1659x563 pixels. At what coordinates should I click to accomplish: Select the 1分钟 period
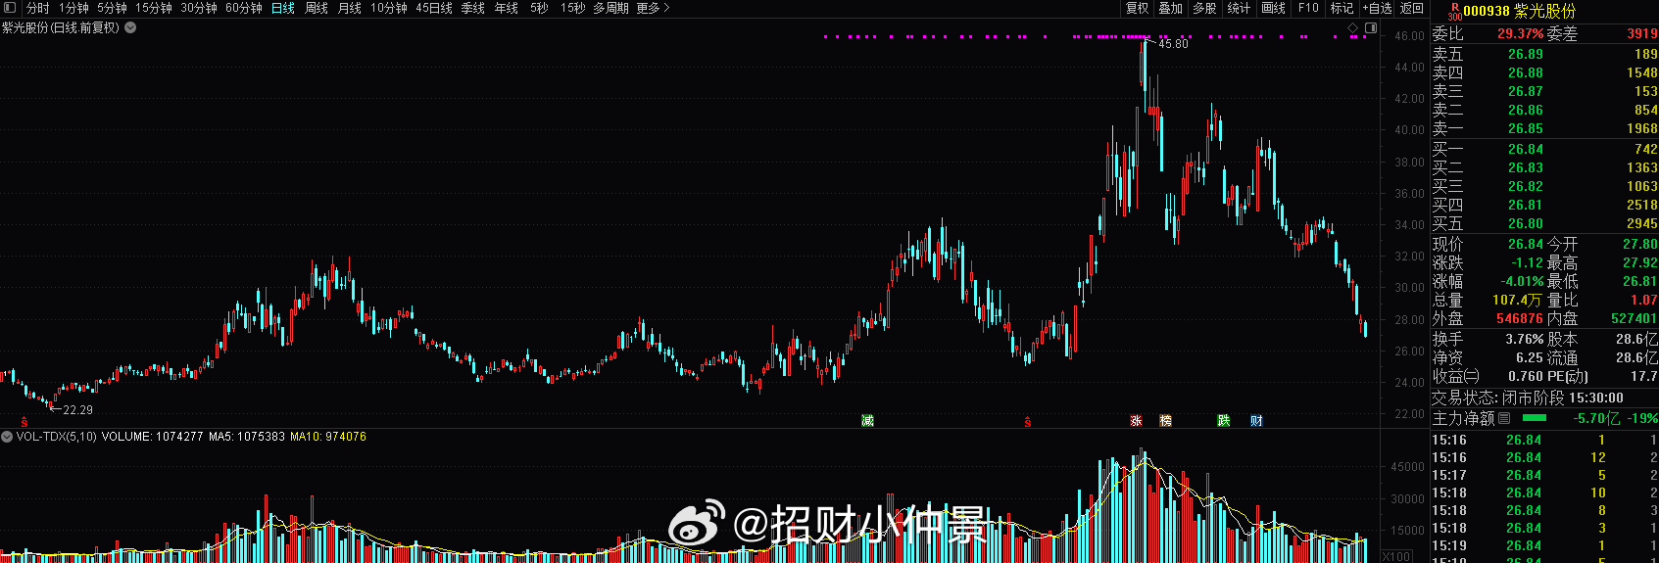[73, 8]
